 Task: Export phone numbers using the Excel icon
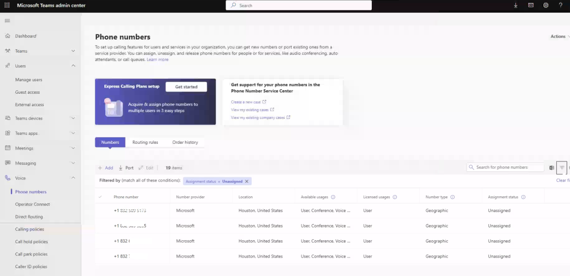(551, 167)
